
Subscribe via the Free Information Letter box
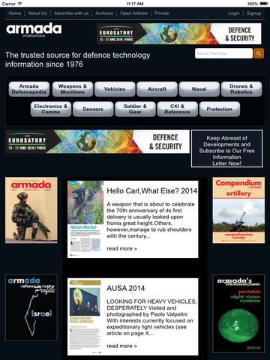(x=226, y=148)
